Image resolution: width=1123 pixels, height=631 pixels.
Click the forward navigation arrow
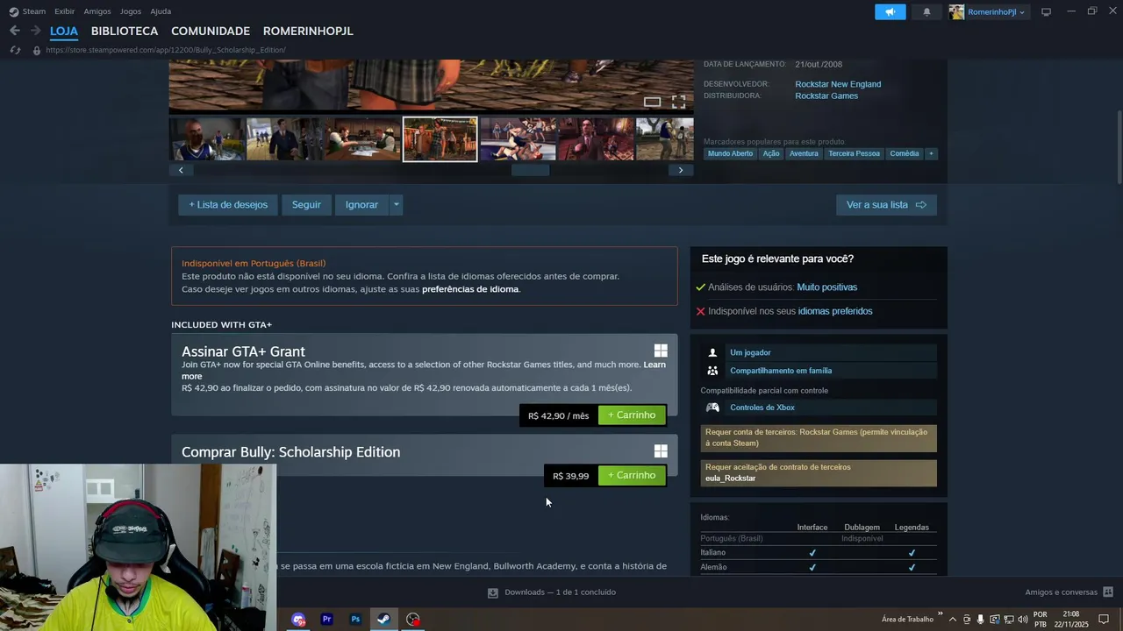pos(35,31)
